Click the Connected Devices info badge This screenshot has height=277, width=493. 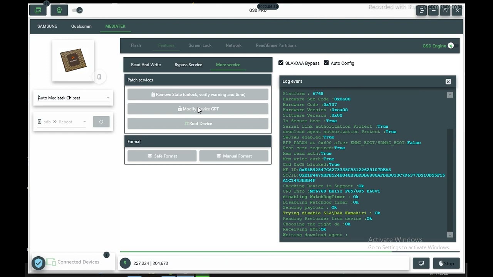point(107,255)
